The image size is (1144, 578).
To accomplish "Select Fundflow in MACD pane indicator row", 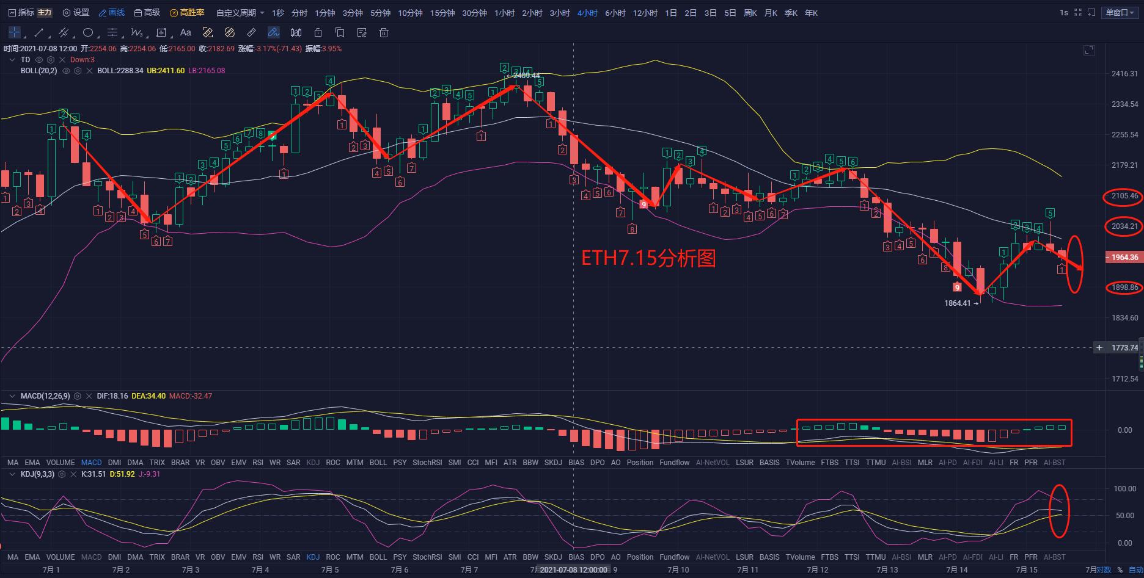I will pos(675,463).
